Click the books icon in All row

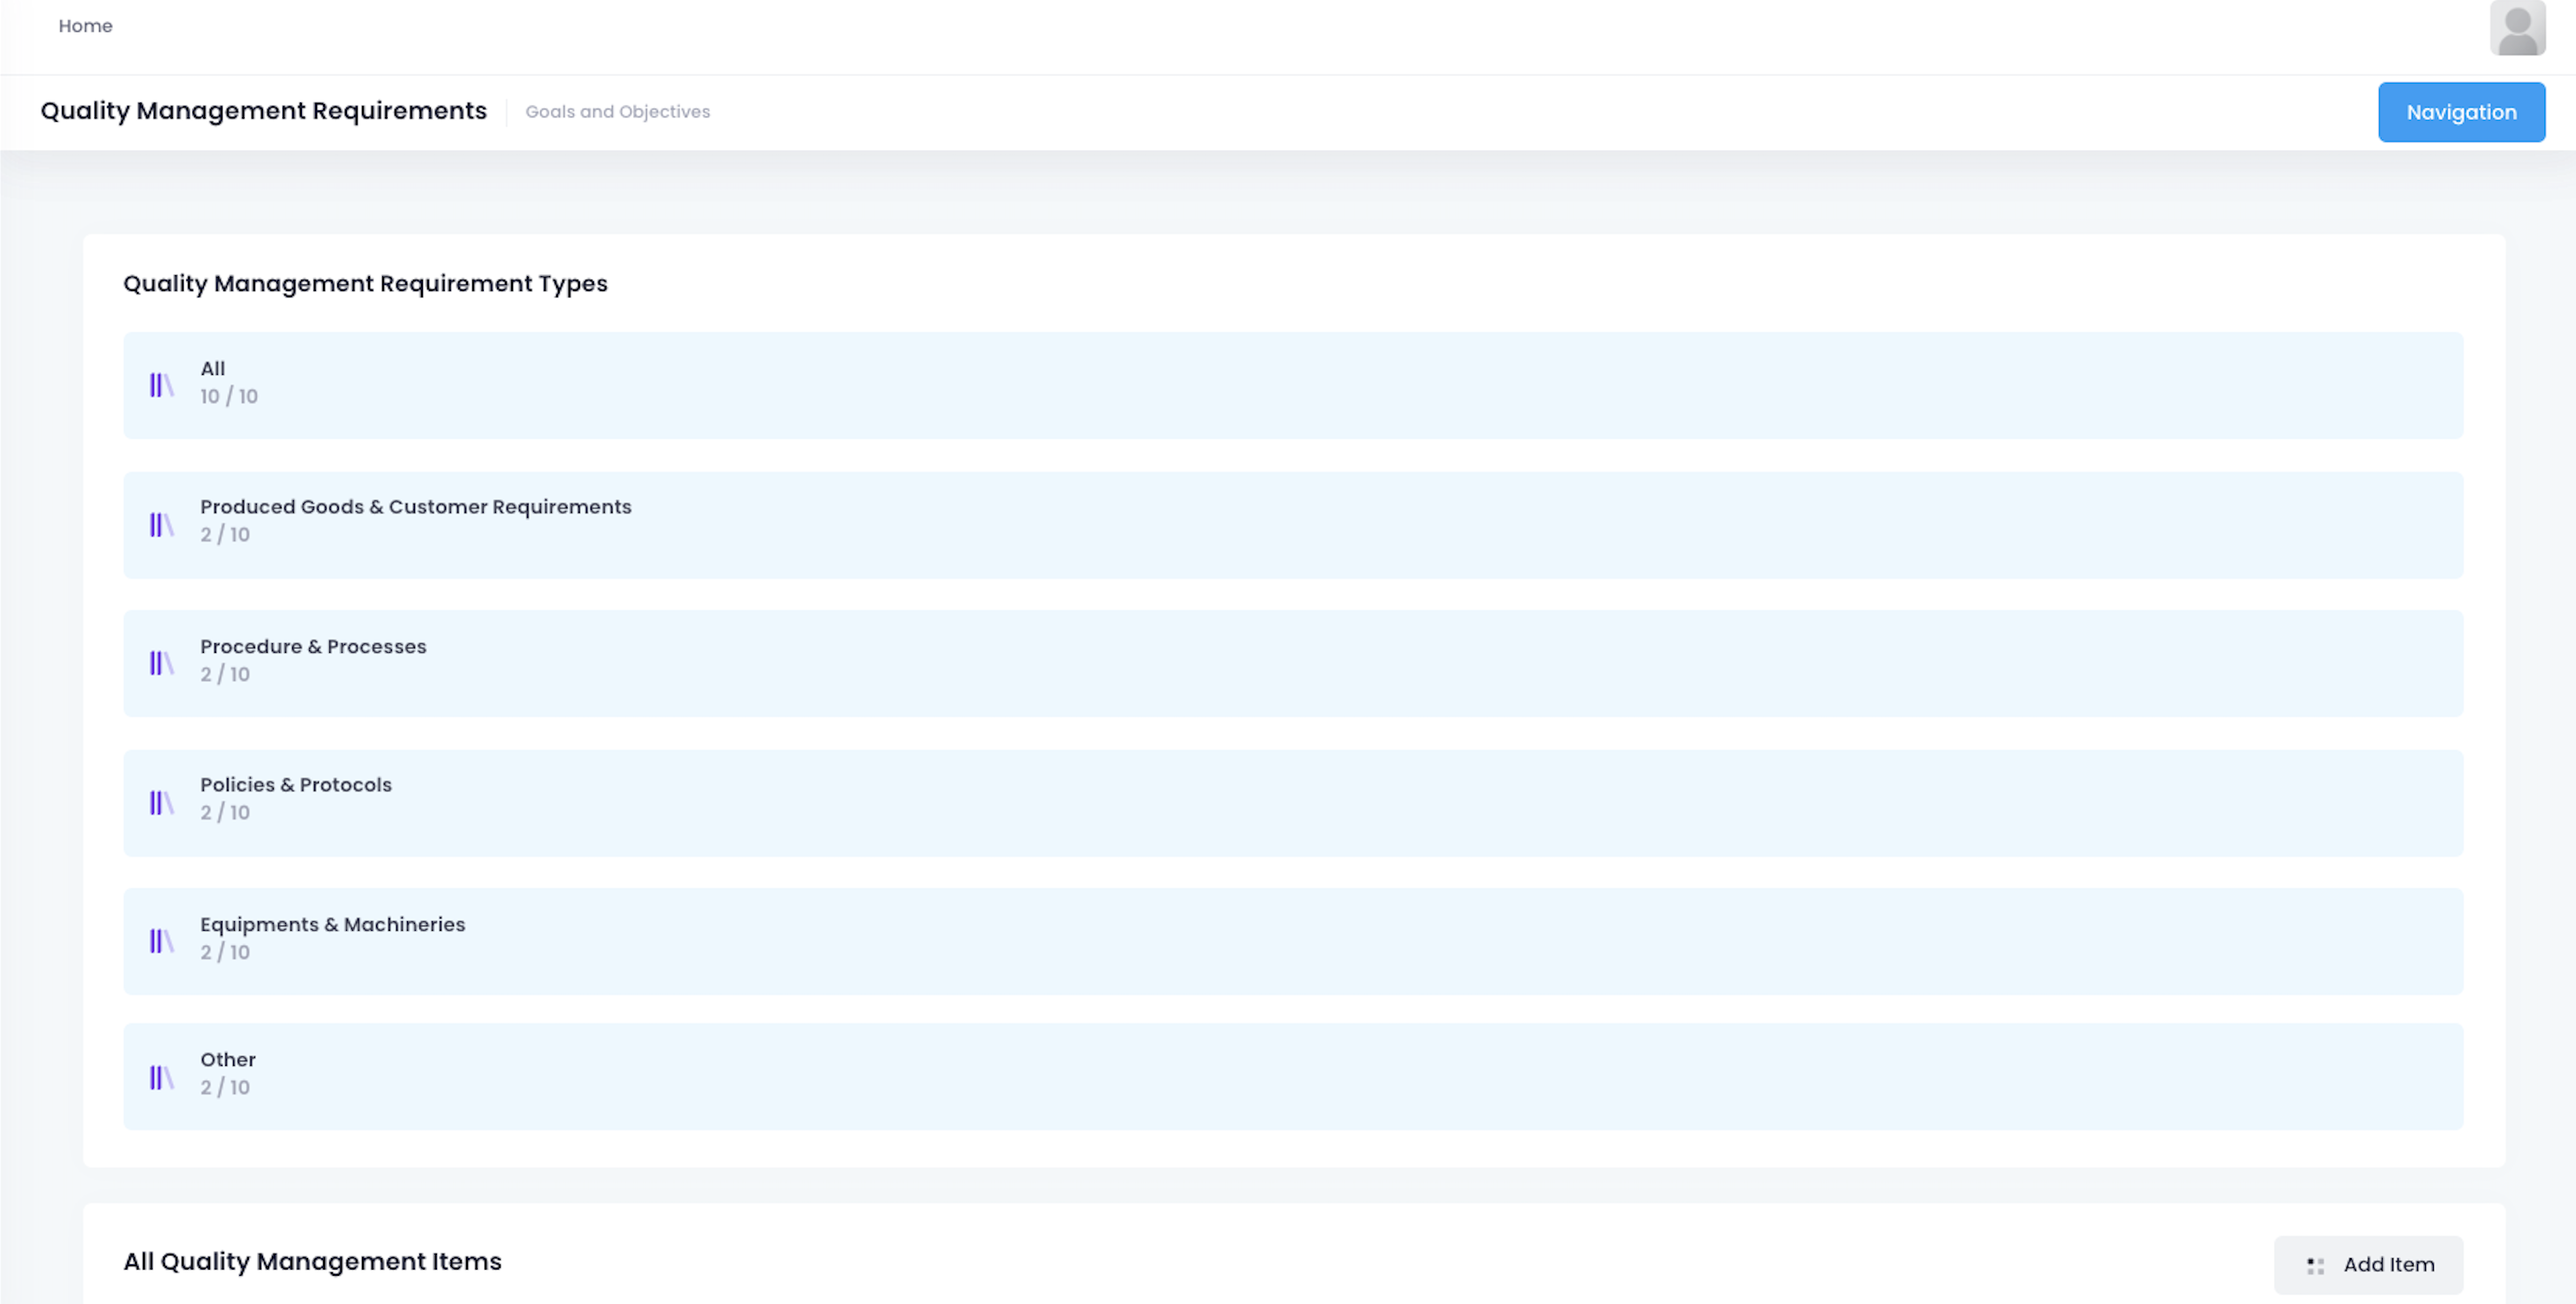[161, 385]
